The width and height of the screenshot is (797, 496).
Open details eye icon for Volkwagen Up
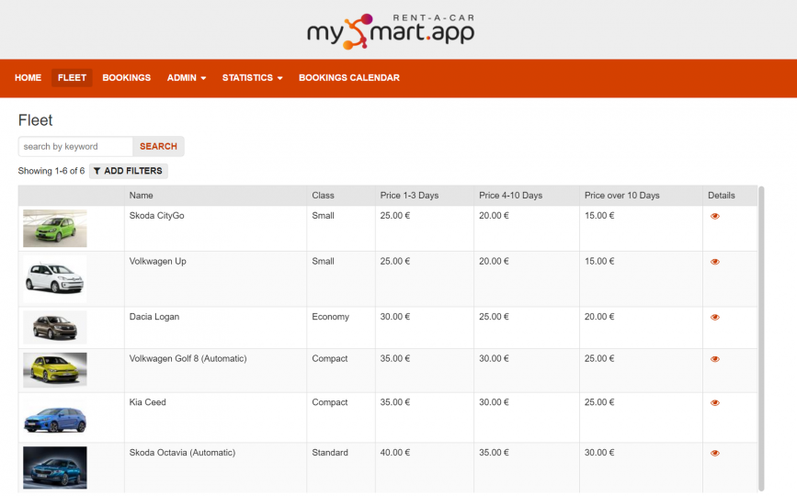tap(714, 262)
